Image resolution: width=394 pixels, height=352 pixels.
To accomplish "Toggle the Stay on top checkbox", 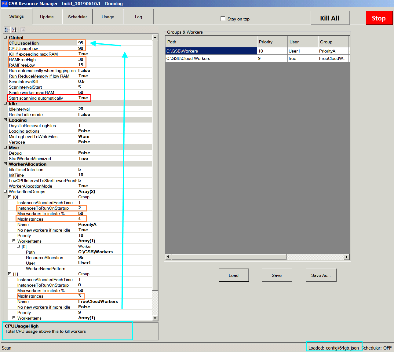I will click(223, 19).
